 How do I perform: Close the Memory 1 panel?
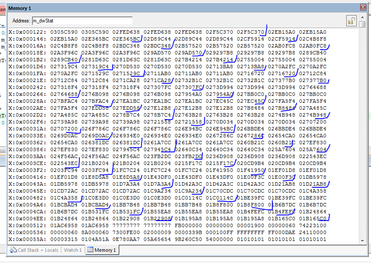coord(363,8)
